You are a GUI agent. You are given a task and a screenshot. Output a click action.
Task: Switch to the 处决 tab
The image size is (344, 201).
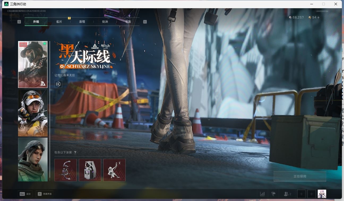pyautogui.click(x=104, y=22)
